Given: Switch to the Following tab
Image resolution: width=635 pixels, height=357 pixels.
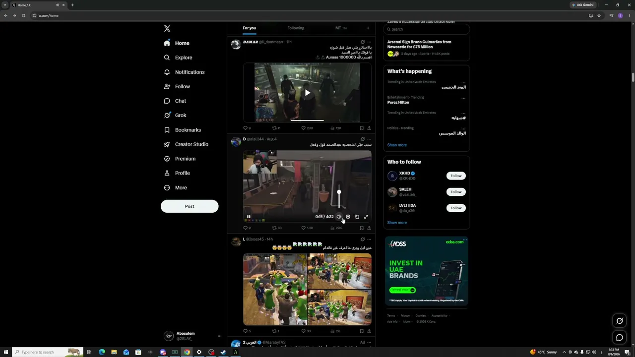Looking at the screenshot, I should [x=296, y=28].
